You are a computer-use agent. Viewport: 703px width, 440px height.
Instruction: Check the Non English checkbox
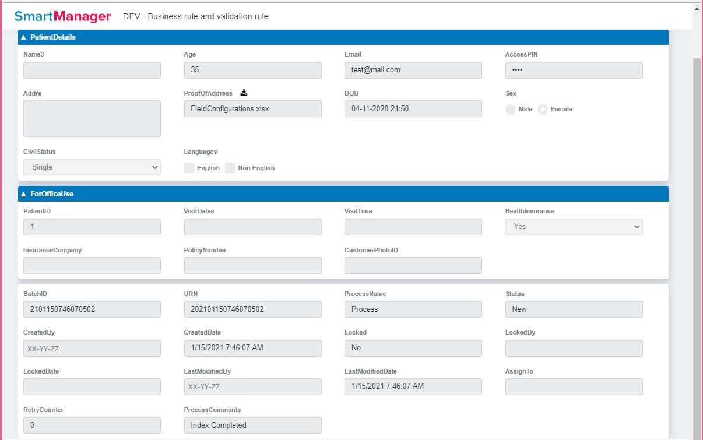click(230, 168)
